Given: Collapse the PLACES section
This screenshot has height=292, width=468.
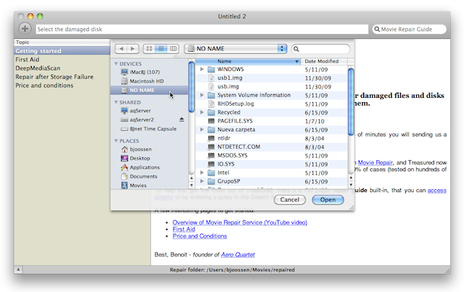Looking at the screenshot, I should [x=116, y=141].
